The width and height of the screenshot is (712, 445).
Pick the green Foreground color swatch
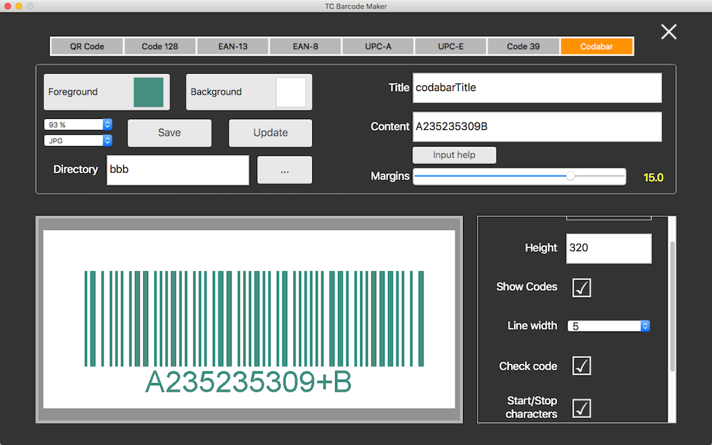point(149,92)
